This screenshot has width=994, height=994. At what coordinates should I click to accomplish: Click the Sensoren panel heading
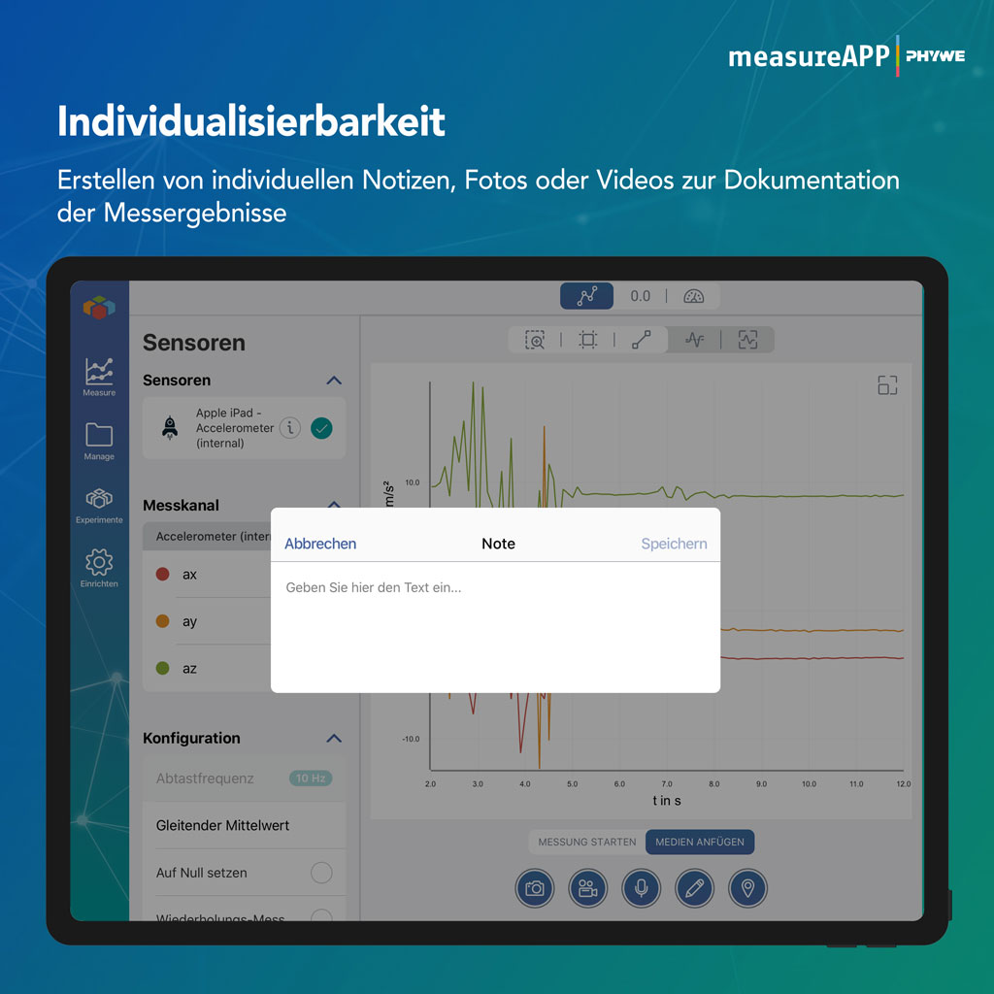pos(194,343)
